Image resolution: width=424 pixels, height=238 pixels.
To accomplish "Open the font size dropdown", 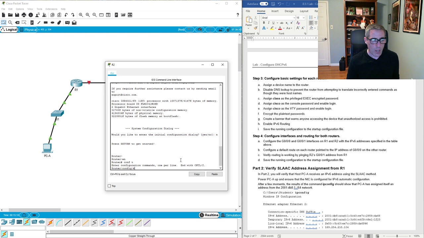I will [x=304, y=18].
